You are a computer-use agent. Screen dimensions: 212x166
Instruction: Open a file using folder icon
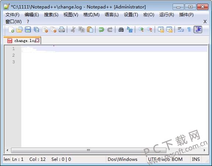point(19,29)
